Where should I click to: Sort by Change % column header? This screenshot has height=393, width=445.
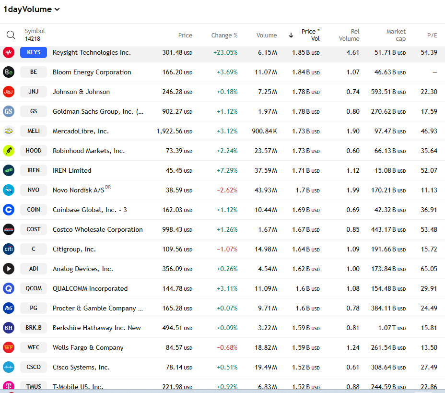(224, 35)
